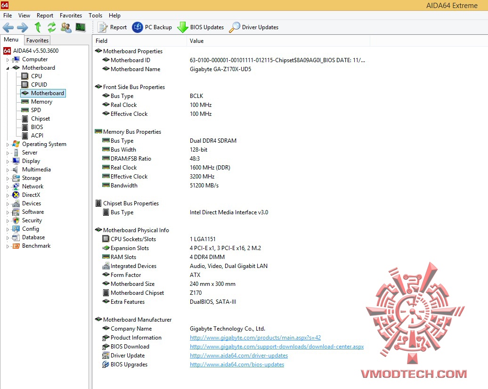The width and height of the screenshot is (488, 389).
Task: Expand the Storage tree node
Action: click(8, 178)
